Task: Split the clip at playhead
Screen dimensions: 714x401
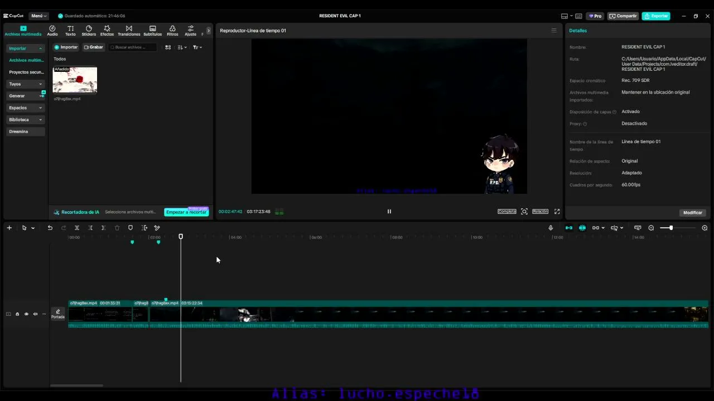Action: click(77, 228)
